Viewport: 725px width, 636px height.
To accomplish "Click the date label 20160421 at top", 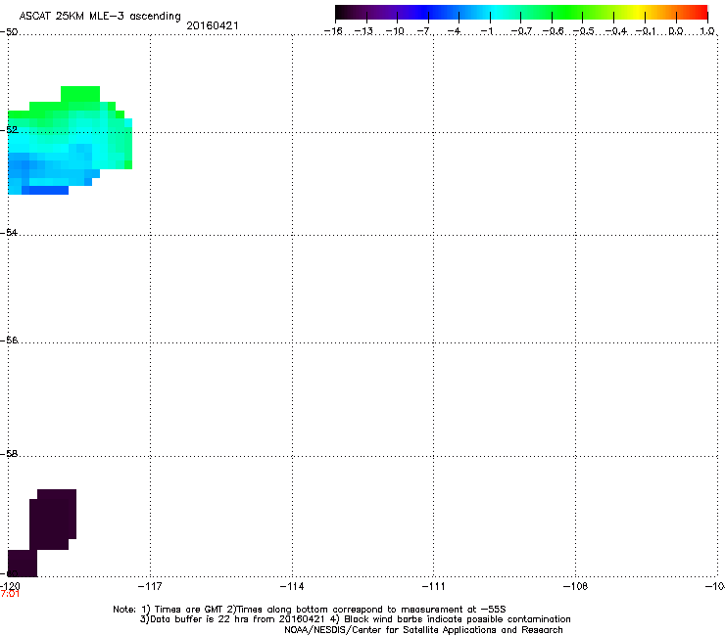I will (x=213, y=25).
